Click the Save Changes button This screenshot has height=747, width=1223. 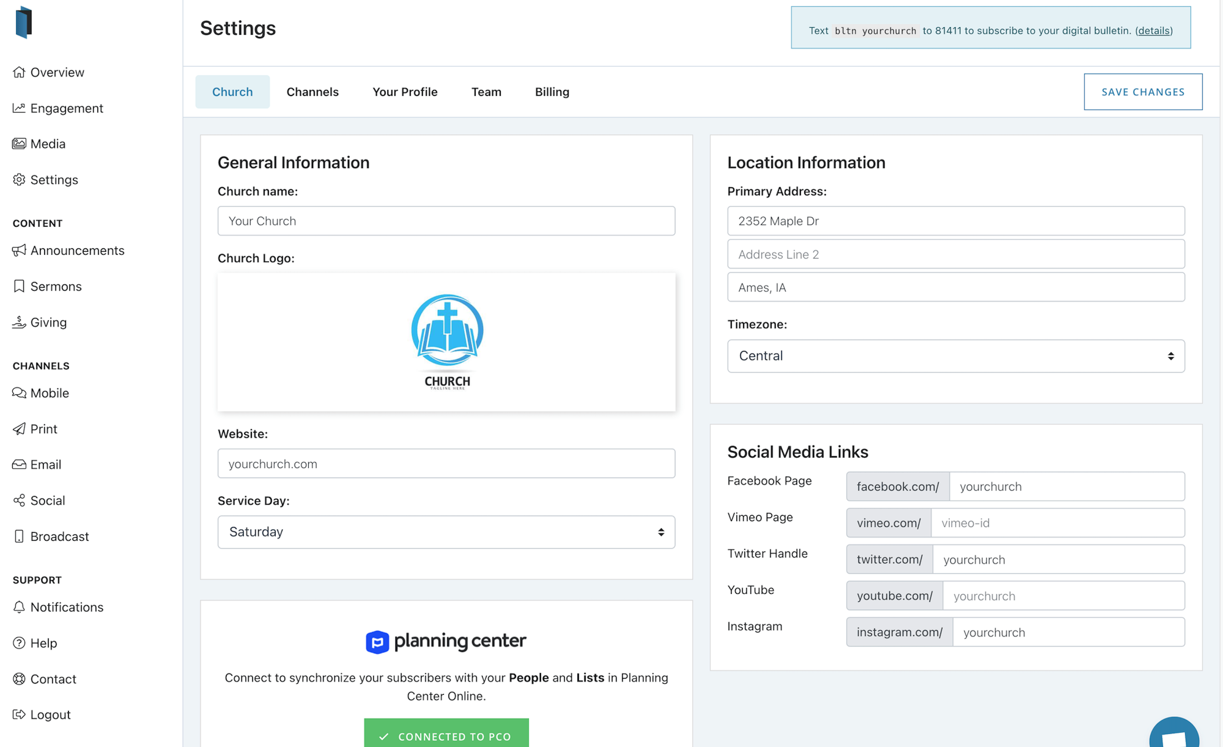(1143, 91)
